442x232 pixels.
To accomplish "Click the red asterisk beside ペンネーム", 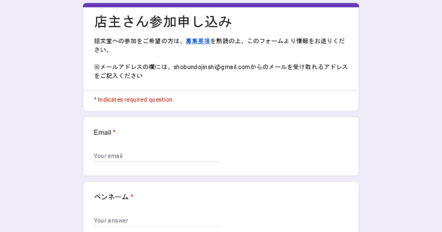I will pyautogui.click(x=132, y=197).
